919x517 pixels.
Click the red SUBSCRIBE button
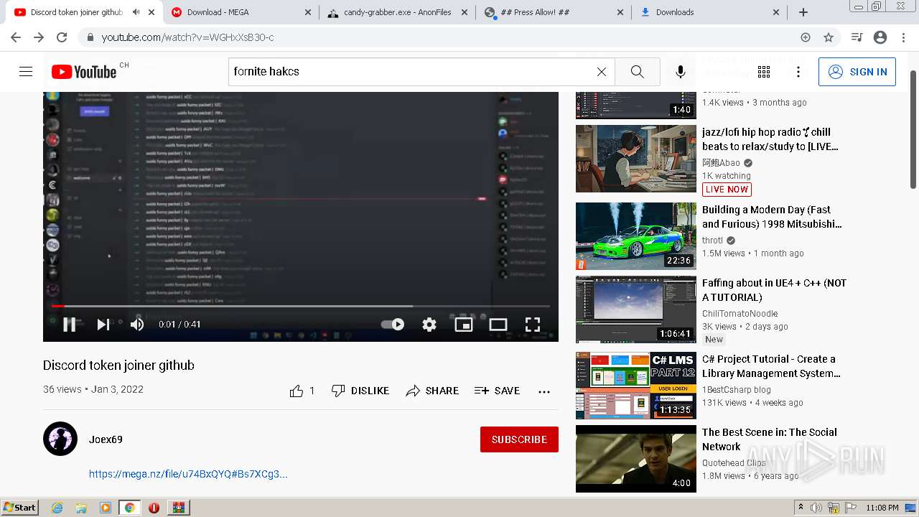pyautogui.click(x=519, y=439)
